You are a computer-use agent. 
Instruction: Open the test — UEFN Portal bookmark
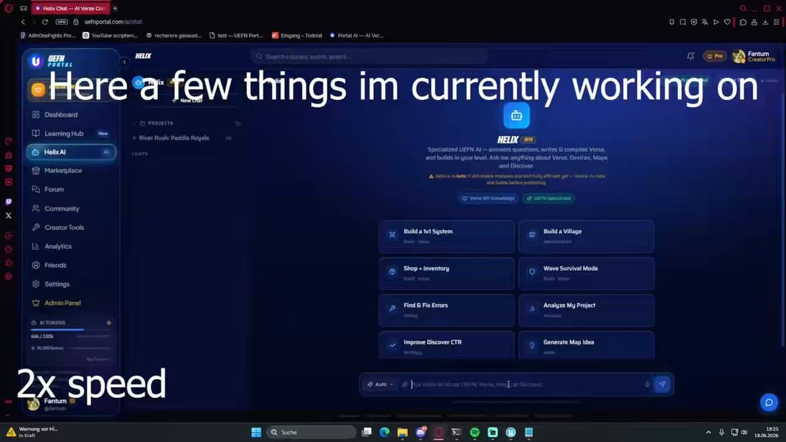[236, 35]
